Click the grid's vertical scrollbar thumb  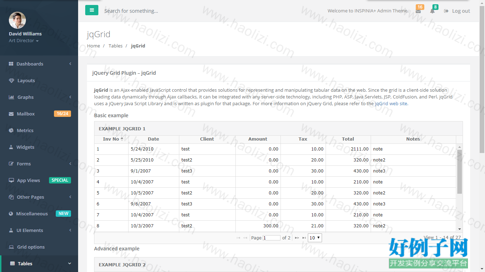pos(459,172)
